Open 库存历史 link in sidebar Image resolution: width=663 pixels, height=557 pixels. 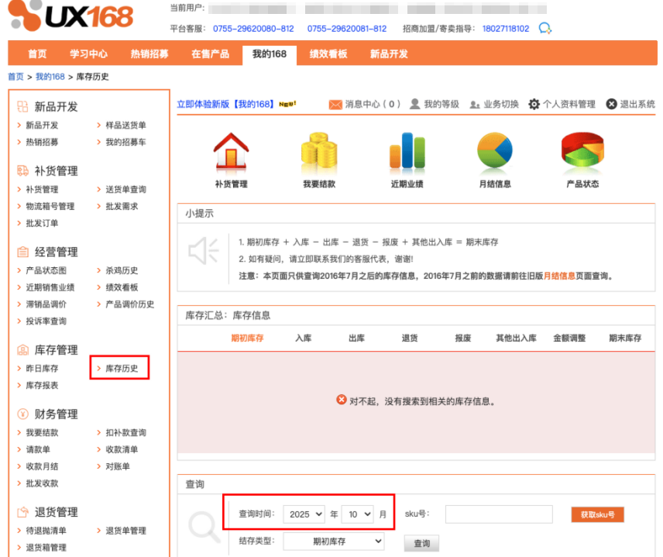coord(122,369)
